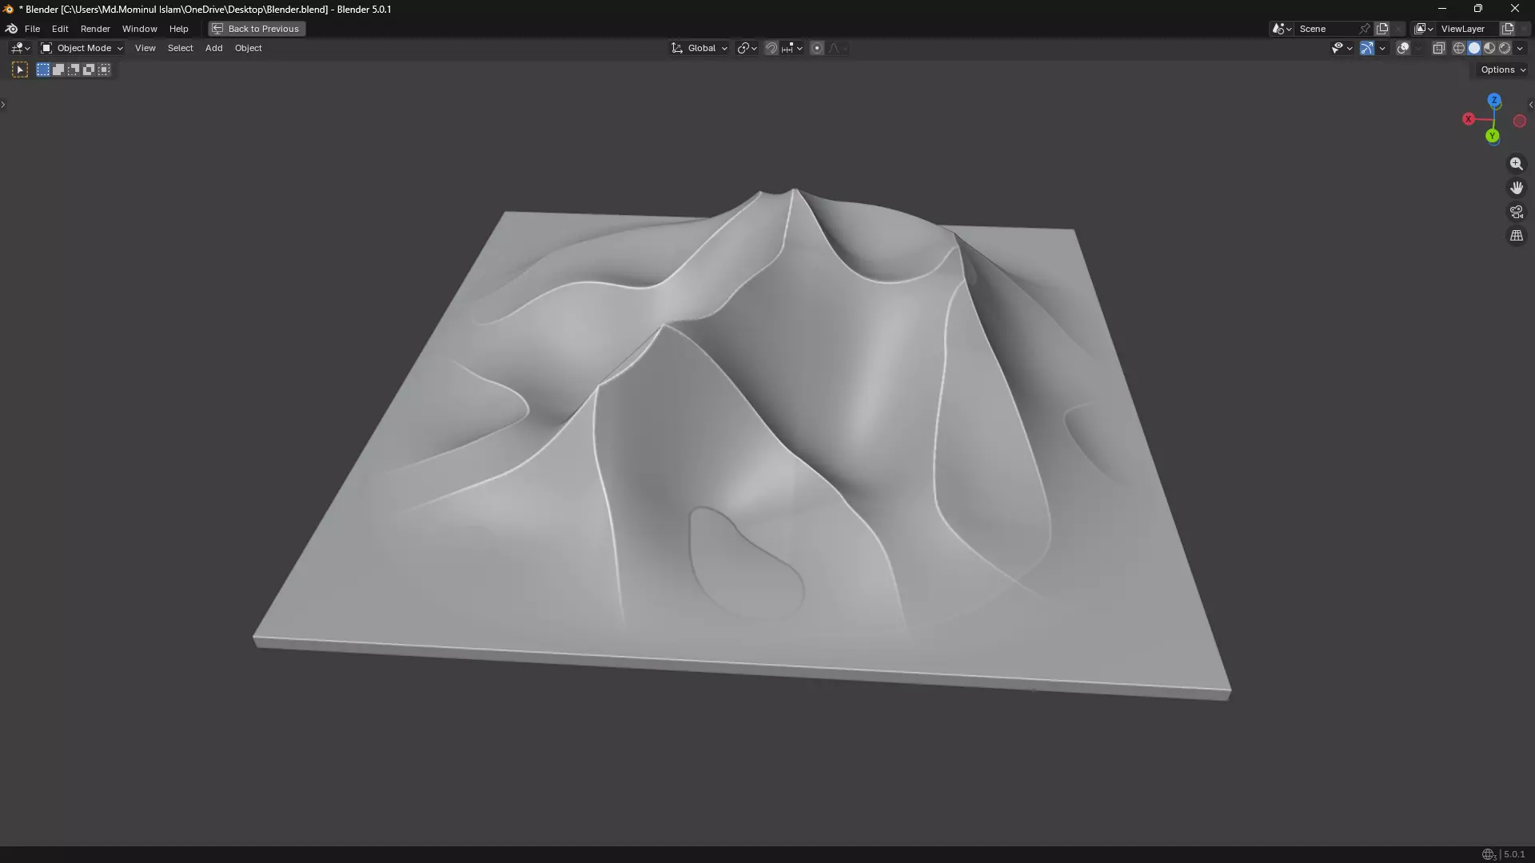Enable Rendered viewport shading
Image resolution: width=1535 pixels, height=863 pixels.
point(1505,48)
